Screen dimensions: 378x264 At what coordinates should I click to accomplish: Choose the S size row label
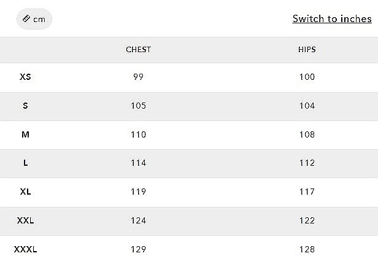click(25, 106)
